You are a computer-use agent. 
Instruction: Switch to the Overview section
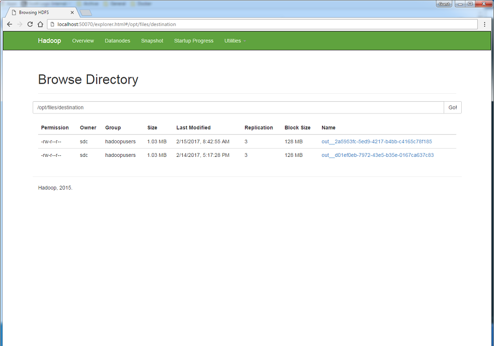click(x=83, y=41)
